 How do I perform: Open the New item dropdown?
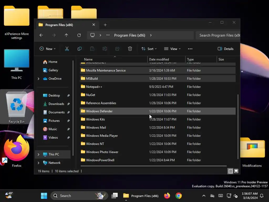click(48, 49)
